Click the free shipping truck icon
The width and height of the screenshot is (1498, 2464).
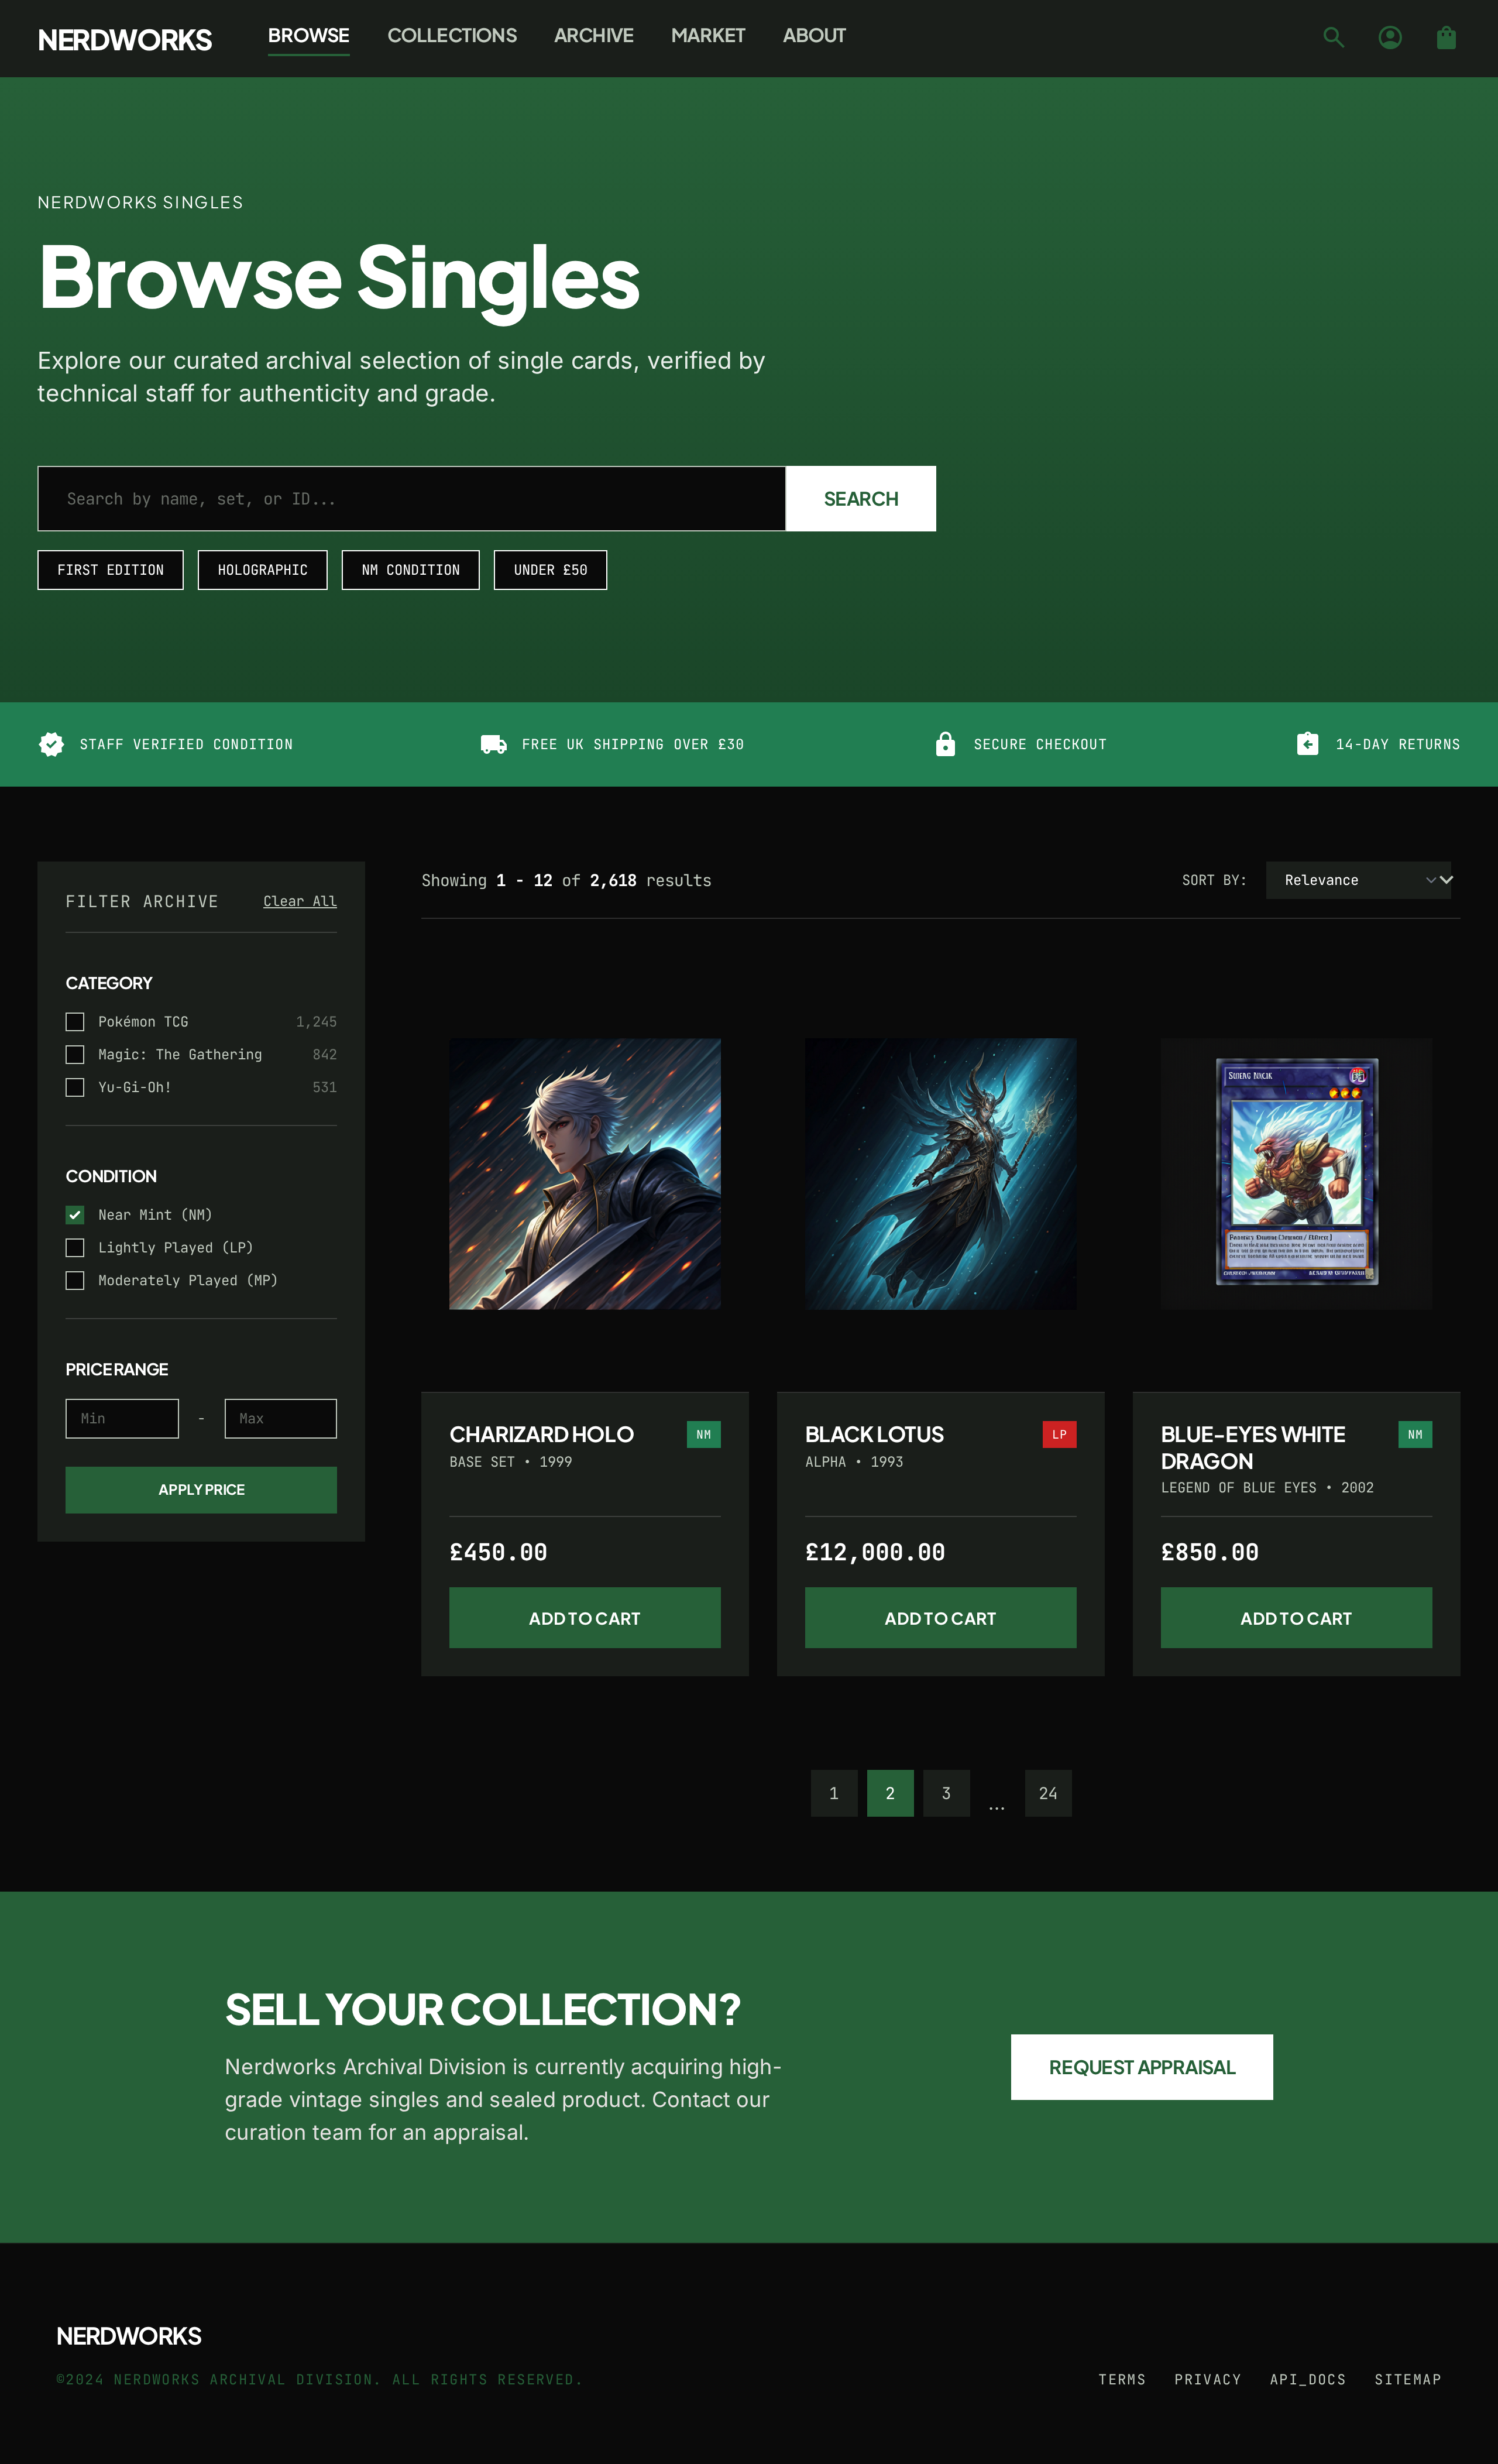pyautogui.click(x=493, y=744)
